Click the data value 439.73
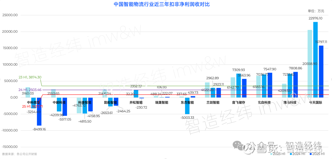Image resolution: width=332 pixels, height=159 pixels. click(193, 92)
